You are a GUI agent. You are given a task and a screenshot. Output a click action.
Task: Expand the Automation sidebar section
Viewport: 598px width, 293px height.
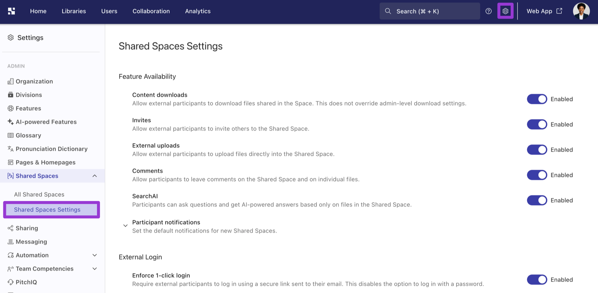pos(95,255)
